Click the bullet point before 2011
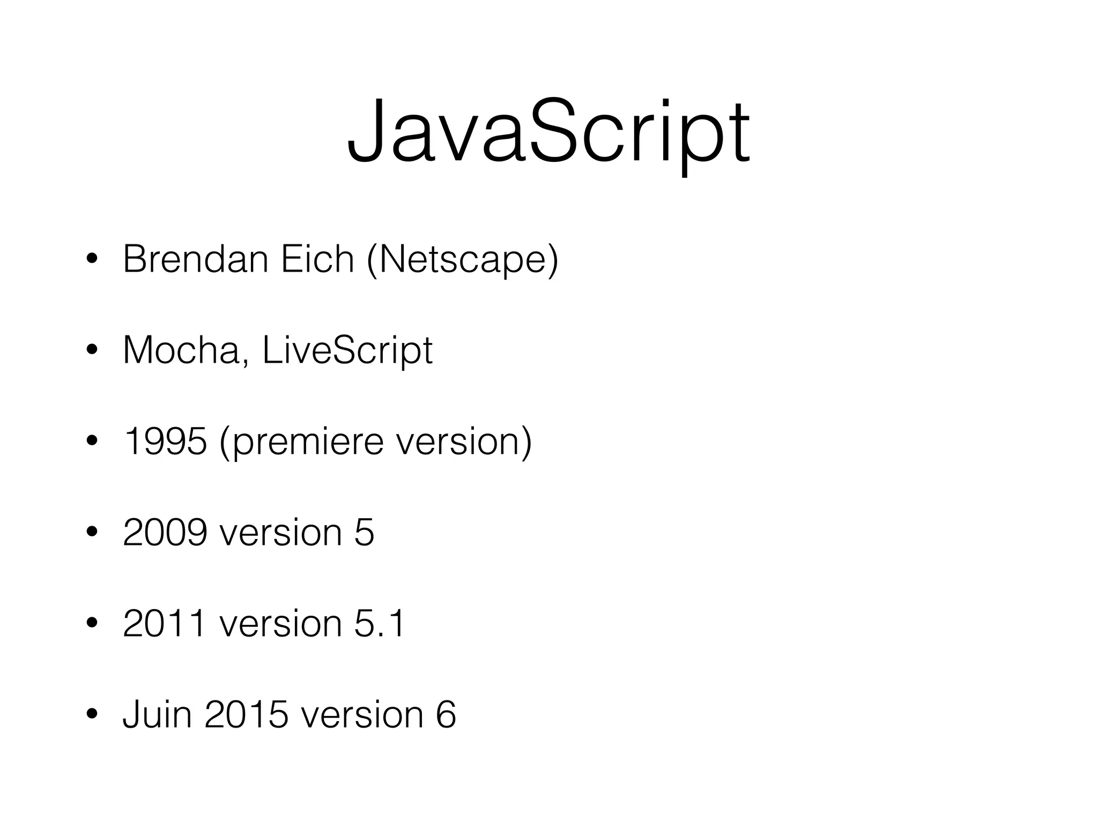The image size is (1098, 823). pyautogui.click(x=92, y=624)
